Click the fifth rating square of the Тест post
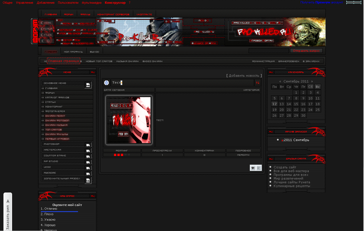The image size is (364, 231). coord(129,155)
